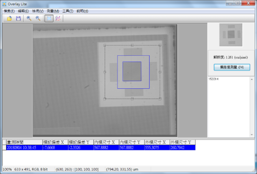Click the left-middle handle of dashed selection

[105, 72]
